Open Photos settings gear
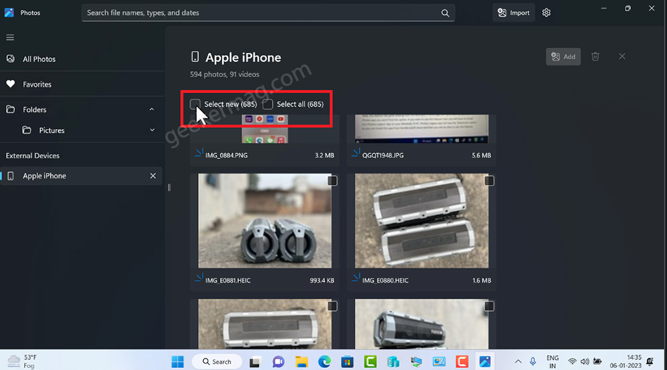Screen dimensions: 667x370 coord(546,13)
